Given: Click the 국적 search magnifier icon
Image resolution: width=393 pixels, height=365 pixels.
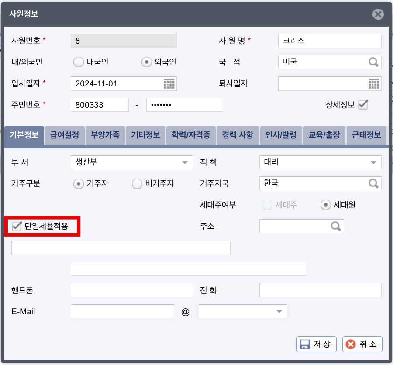Looking at the screenshot, I should click(x=374, y=62).
